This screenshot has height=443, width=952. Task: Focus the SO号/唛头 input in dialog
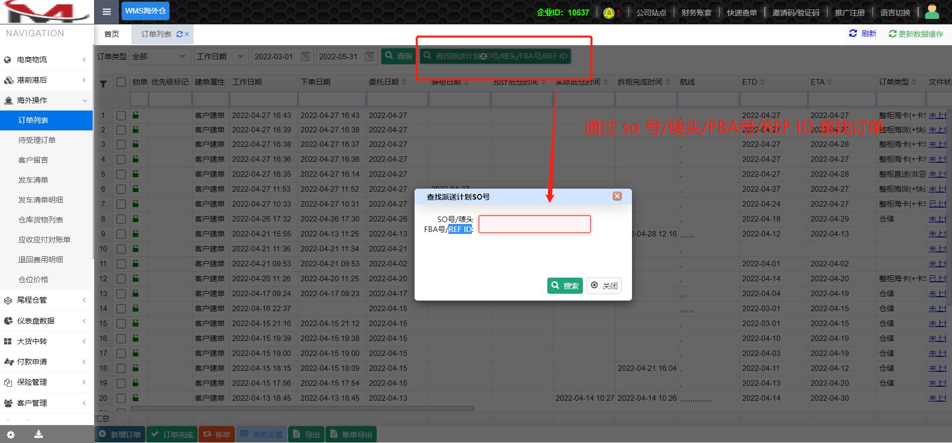tap(534, 224)
